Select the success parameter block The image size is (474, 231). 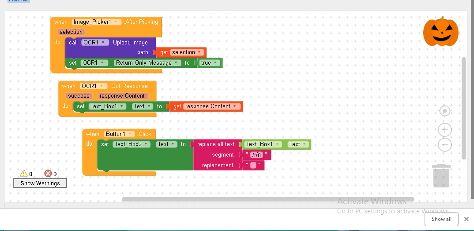point(79,96)
